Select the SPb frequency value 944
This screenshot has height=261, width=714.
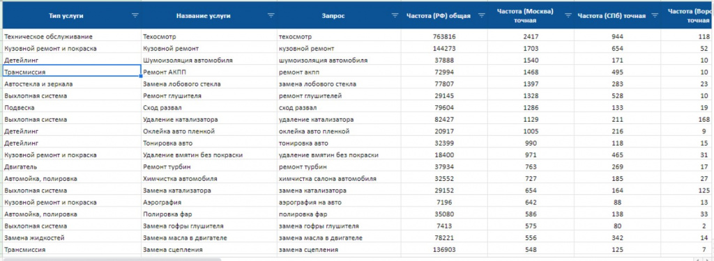[617, 36]
